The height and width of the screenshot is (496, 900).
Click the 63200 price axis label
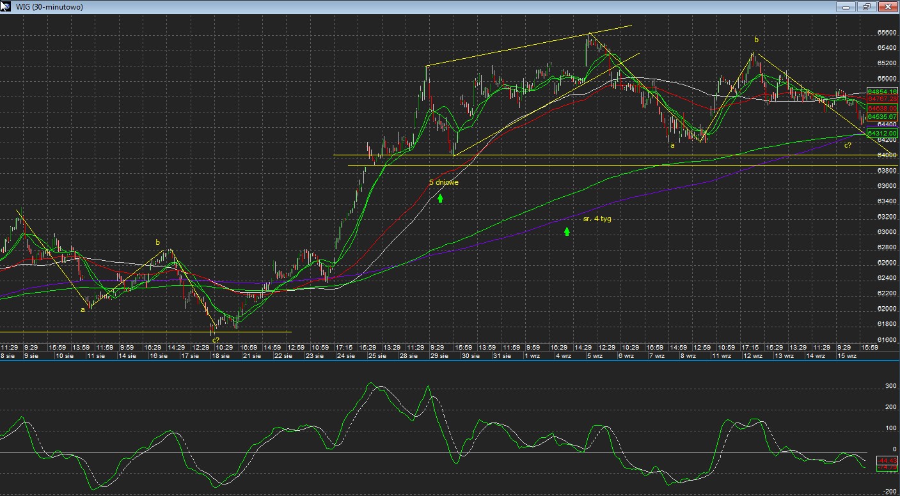886,217
